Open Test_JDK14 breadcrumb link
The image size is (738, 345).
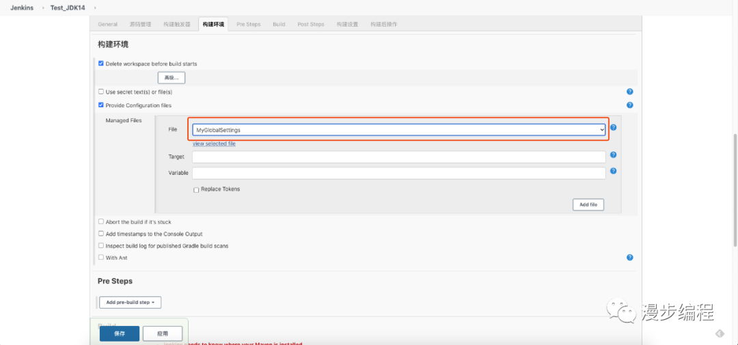(x=68, y=8)
